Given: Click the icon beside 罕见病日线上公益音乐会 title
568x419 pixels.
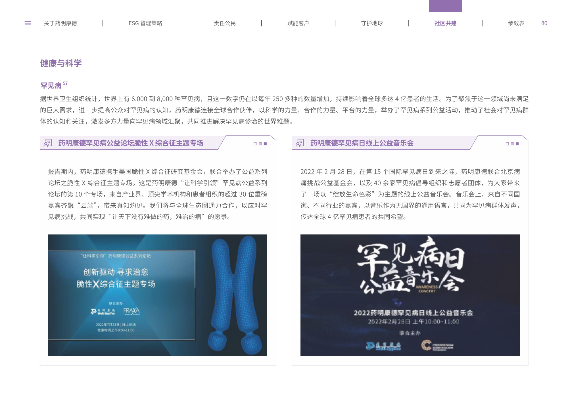Looking at the screenshot, I should tap(300, 143).
